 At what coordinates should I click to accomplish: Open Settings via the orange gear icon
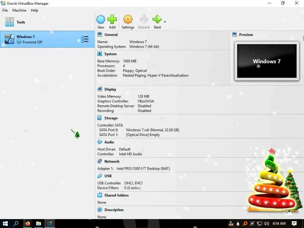click(128, 19)
